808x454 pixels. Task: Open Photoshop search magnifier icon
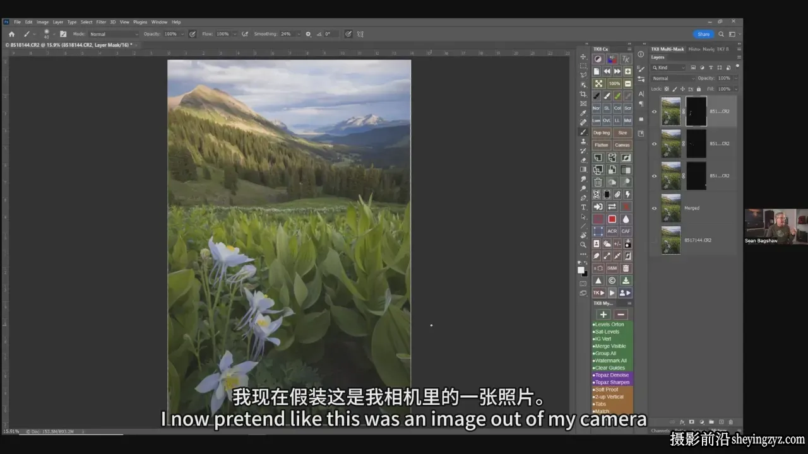click(x=721, y=34)
